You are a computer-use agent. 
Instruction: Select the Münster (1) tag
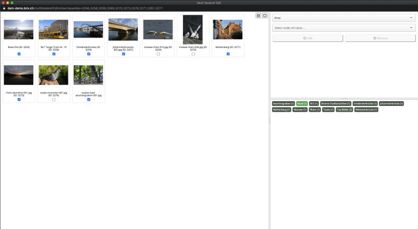coord(300,110)
